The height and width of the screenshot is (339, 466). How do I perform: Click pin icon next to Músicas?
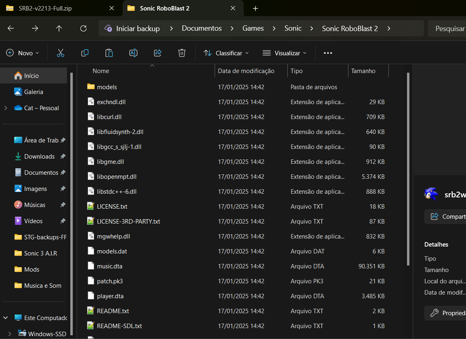click(63, 205)
